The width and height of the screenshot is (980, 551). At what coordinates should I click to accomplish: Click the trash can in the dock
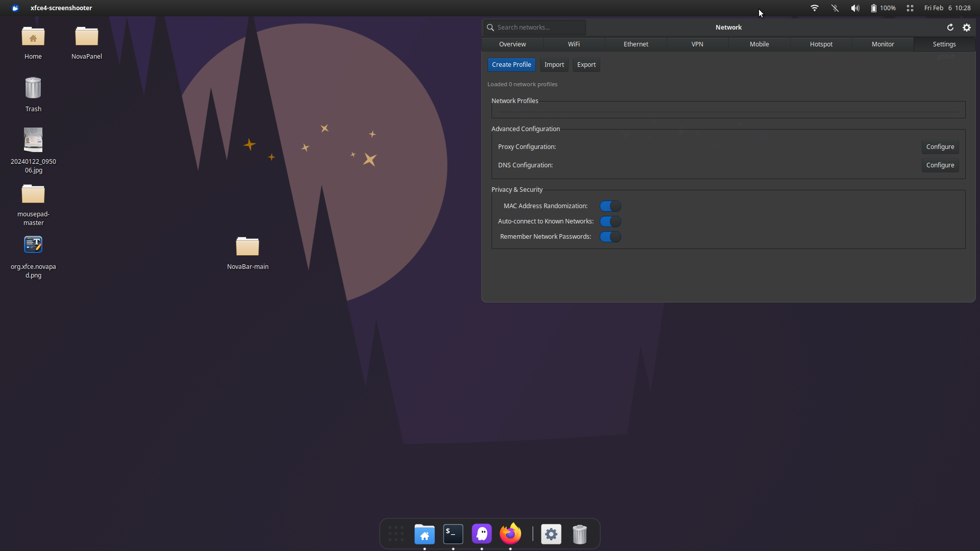pyautogui.click(x=580, y=534)
